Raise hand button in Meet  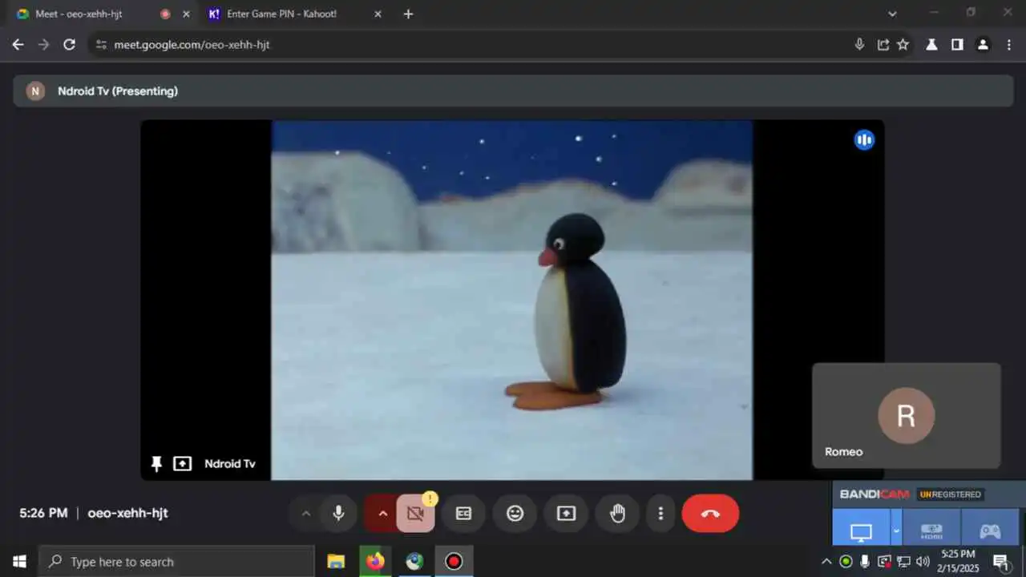point(617,514)
